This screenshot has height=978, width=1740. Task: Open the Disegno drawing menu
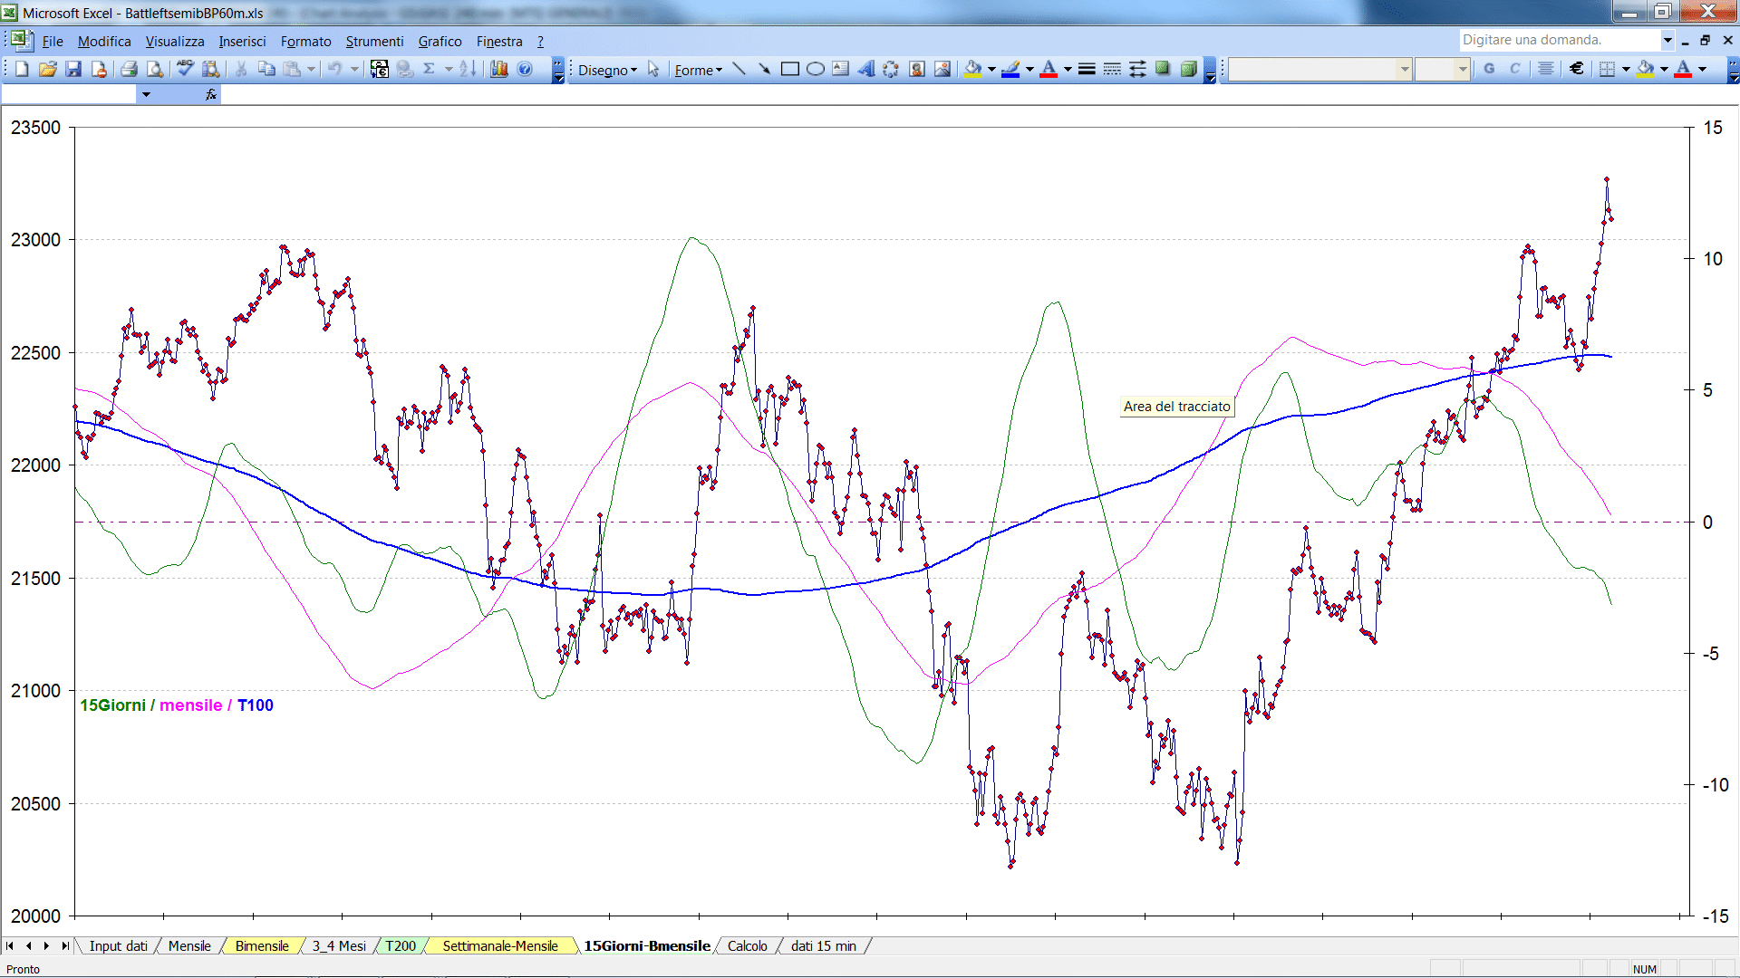pos(607,70)
